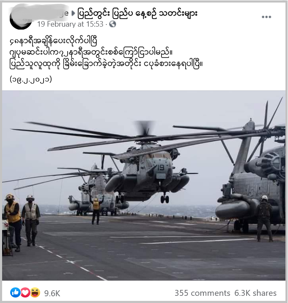
Task: View the 6.3K shares
Action: pyautogui.click(x=255, y=293)
